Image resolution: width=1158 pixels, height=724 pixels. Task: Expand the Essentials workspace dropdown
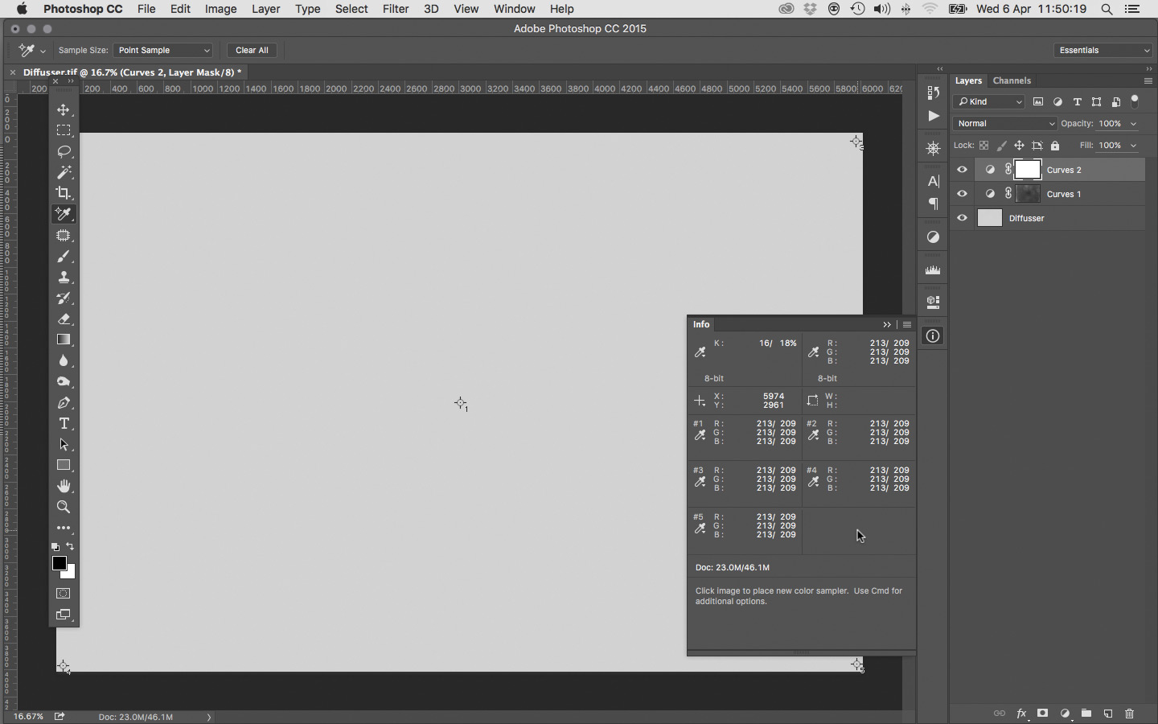coord(1103,50)
